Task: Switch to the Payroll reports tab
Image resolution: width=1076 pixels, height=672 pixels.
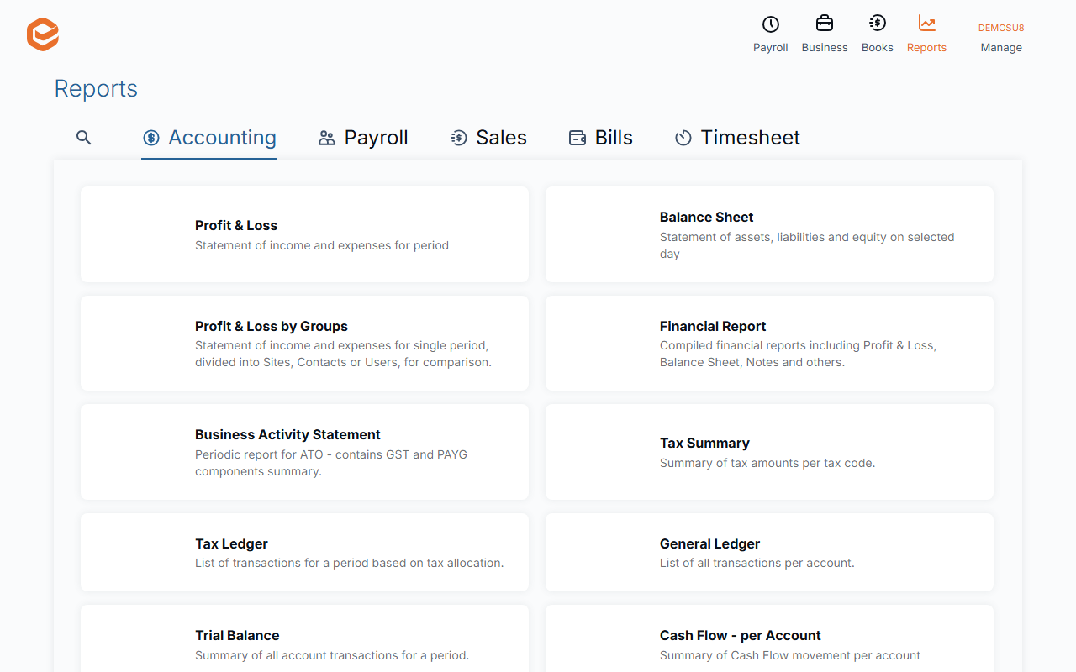Action: (363, 138)
